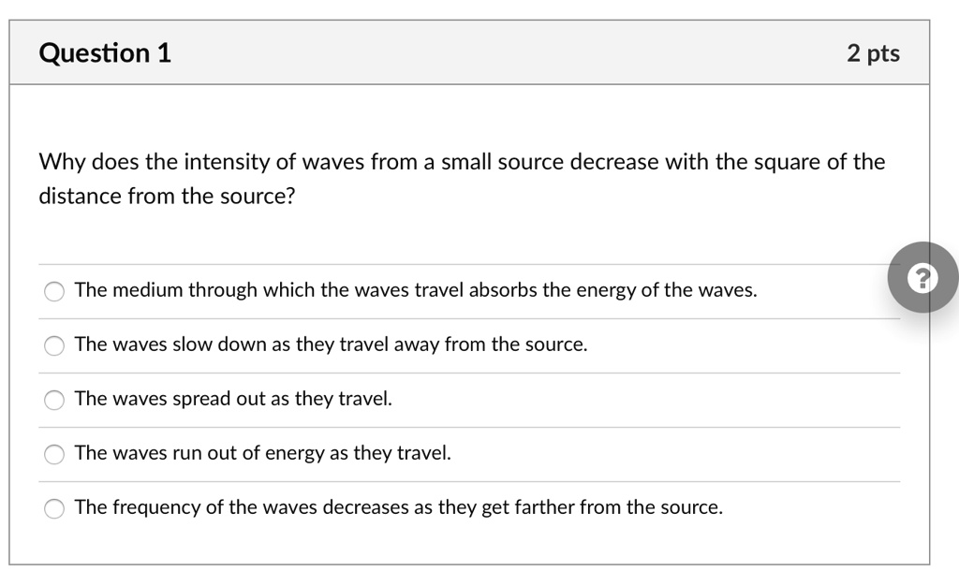This screenshot has width=959, height=586.
Task: Choose "The waves spread out as they travel" radio
Action: coord(53,400)
